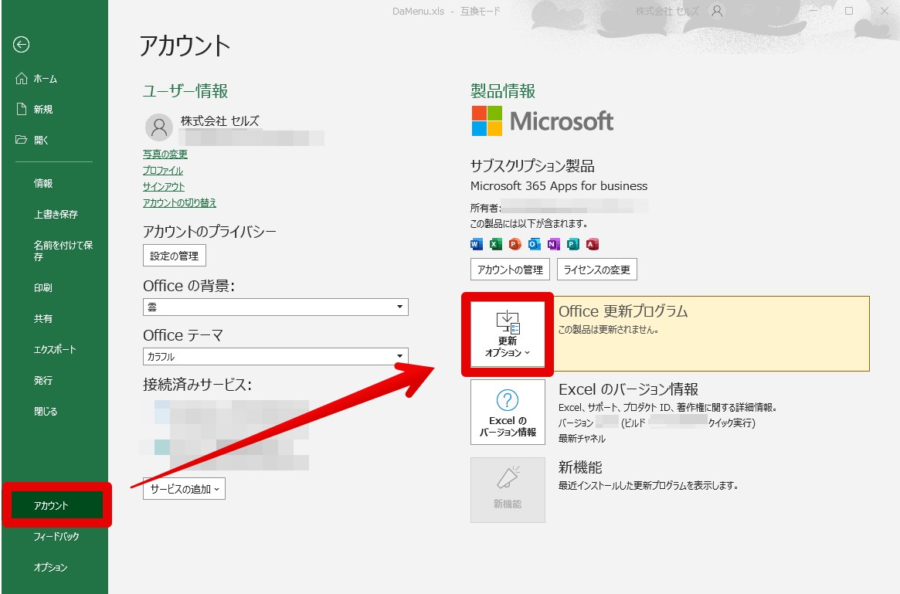Follow the 写真の変更 link
The width and height of the screenshot is (900, 594).
point(165,154)
